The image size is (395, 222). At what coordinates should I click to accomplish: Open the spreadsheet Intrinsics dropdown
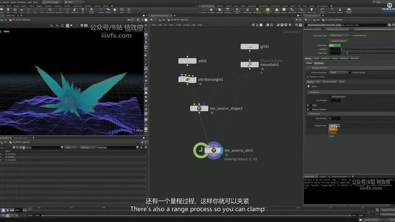tap(87, 147)
